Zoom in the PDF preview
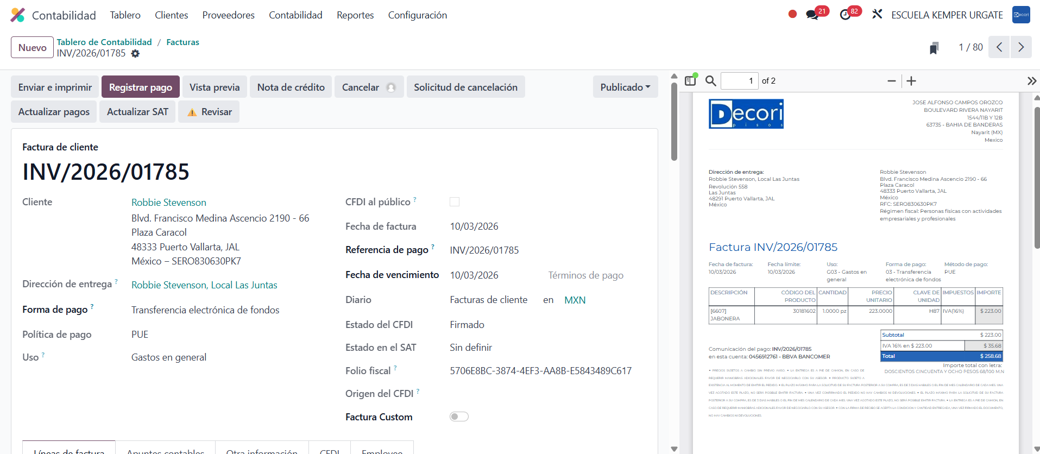The width and height of the screenshot is (1040, 454). coord(911,81)
